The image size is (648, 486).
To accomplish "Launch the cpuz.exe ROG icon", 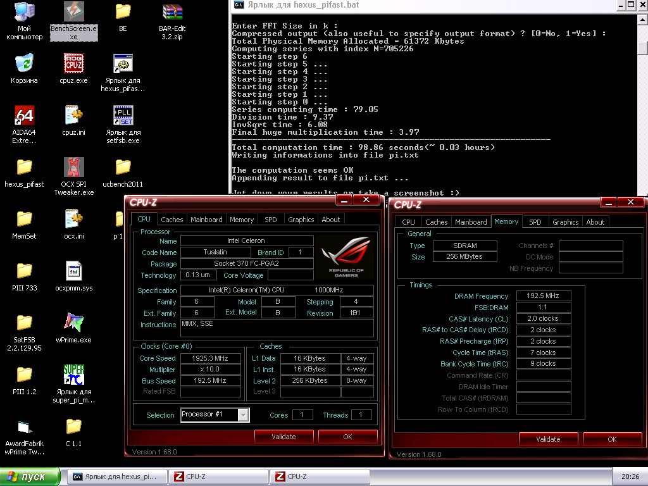I will pos(73,68).
